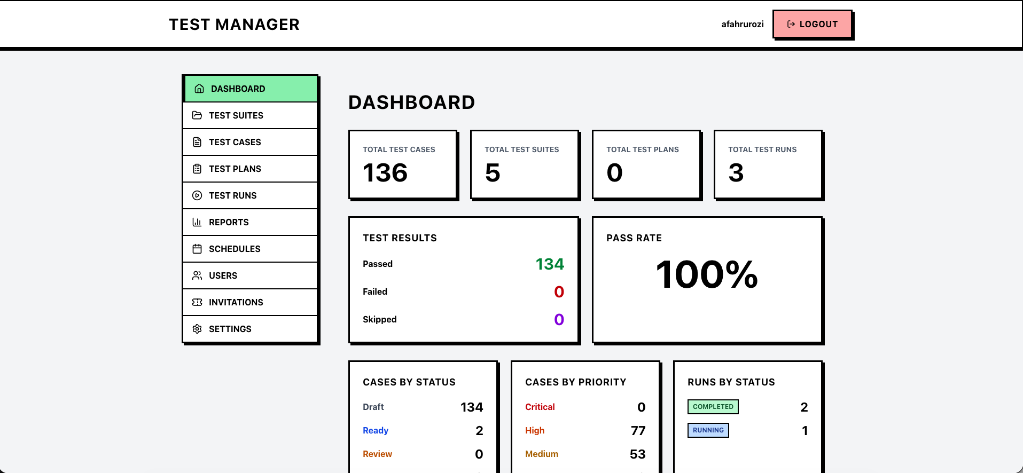Image resolution: width=1023 pixels, height=473 pixels.
Task: Click the CASES BY STATUS heading
Action: point(409,382)
